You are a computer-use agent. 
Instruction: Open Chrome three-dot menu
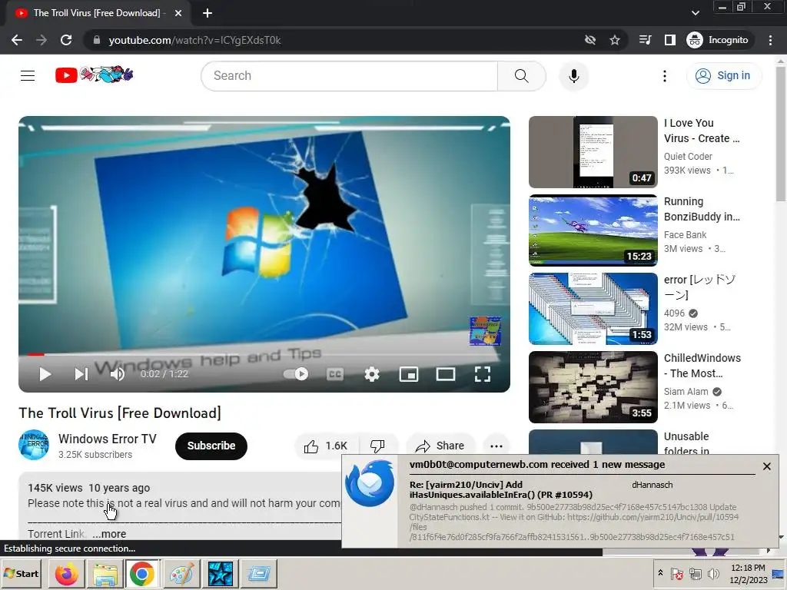coord(770,40)
